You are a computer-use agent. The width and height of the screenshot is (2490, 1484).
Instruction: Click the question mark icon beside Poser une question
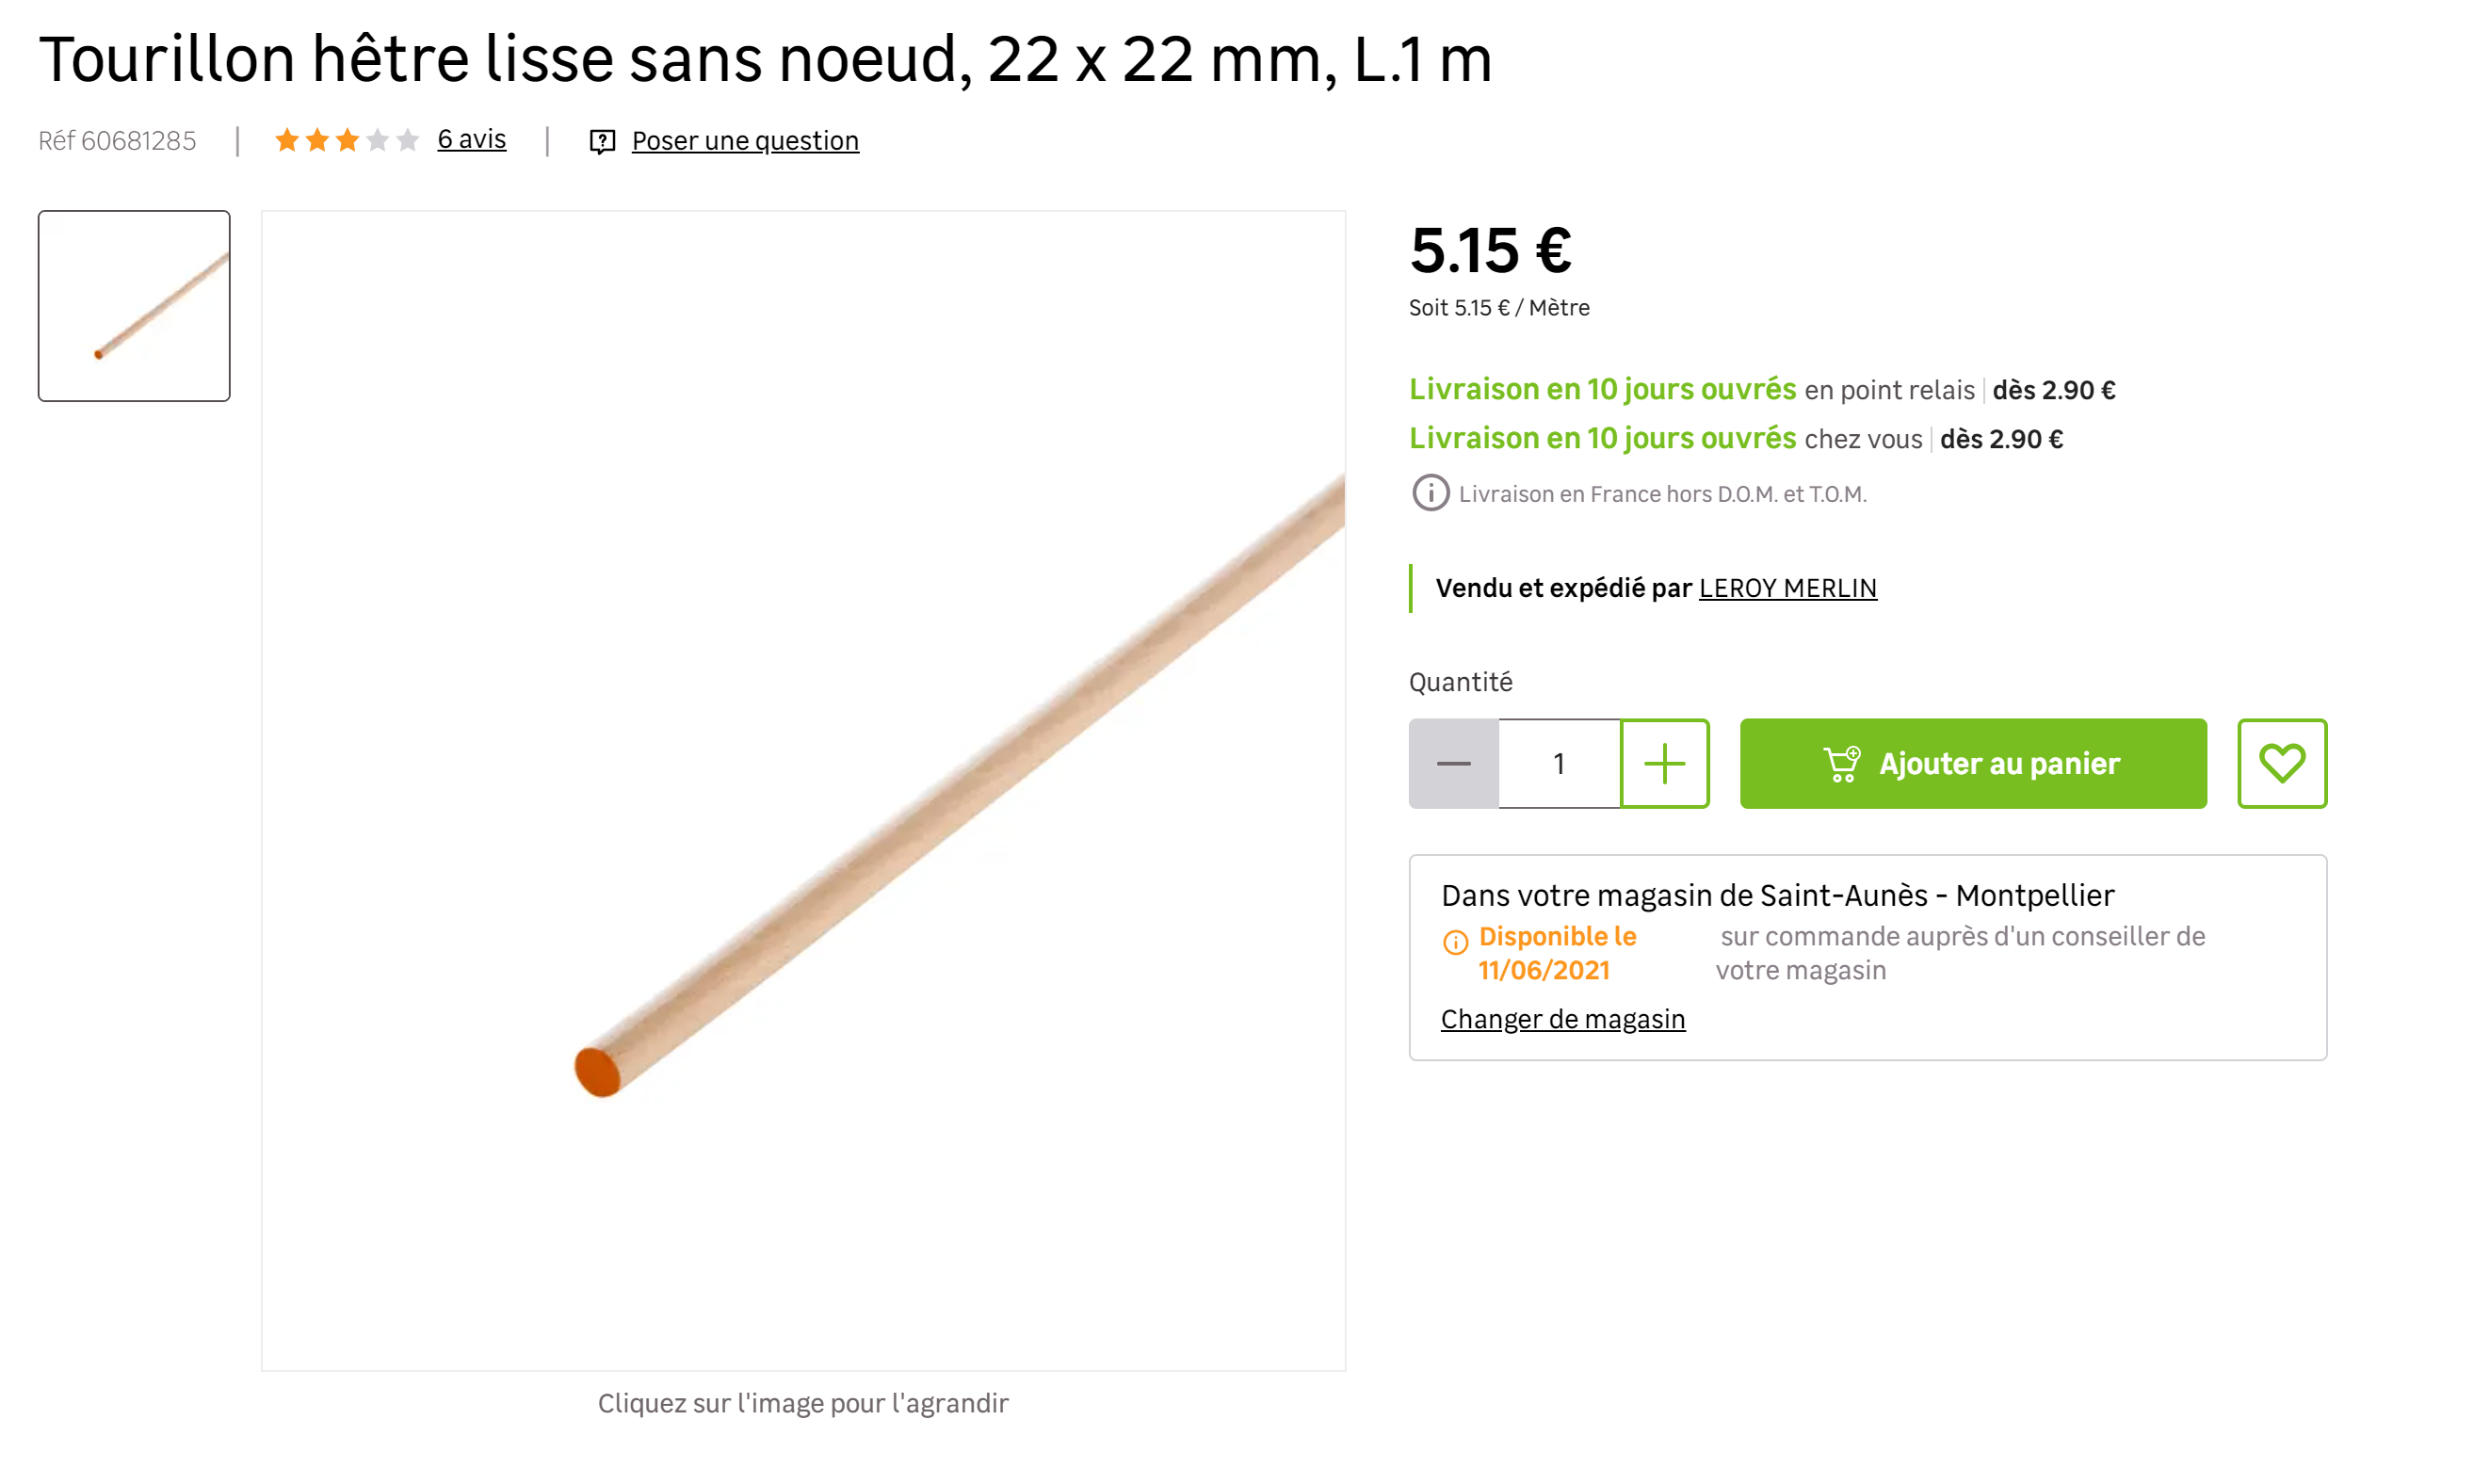coord(602,141)
